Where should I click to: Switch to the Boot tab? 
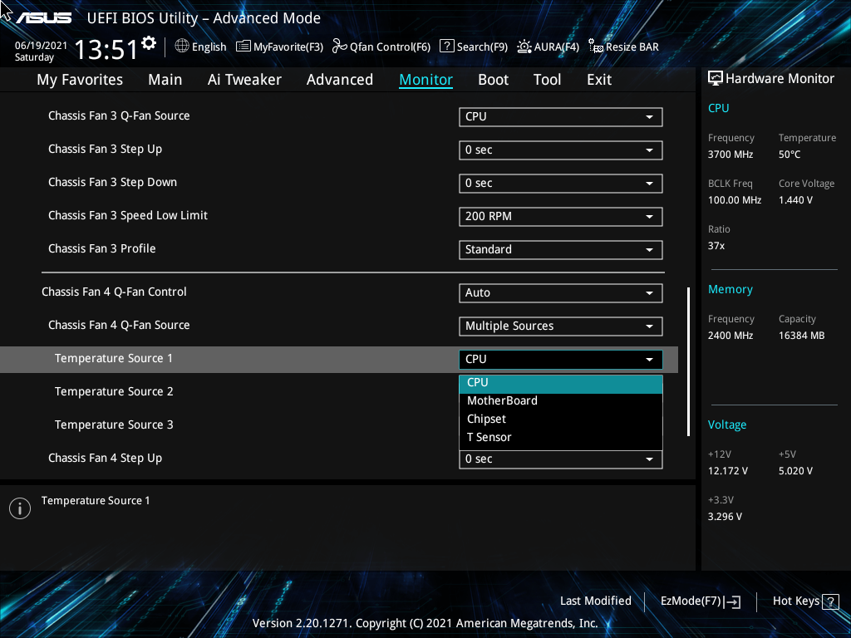click(x=493, y=79)
